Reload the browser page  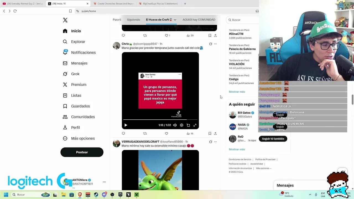[15, 11]
